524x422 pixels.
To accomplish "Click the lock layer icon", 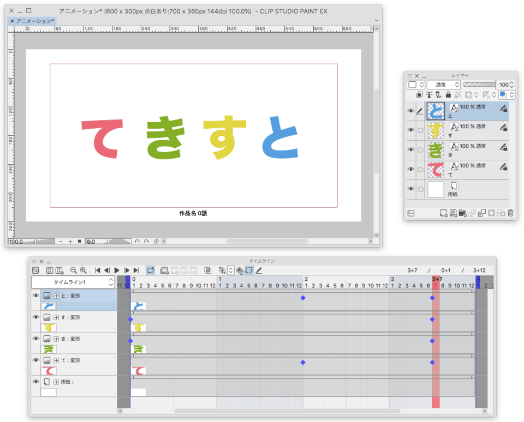I will pos(448,95).
